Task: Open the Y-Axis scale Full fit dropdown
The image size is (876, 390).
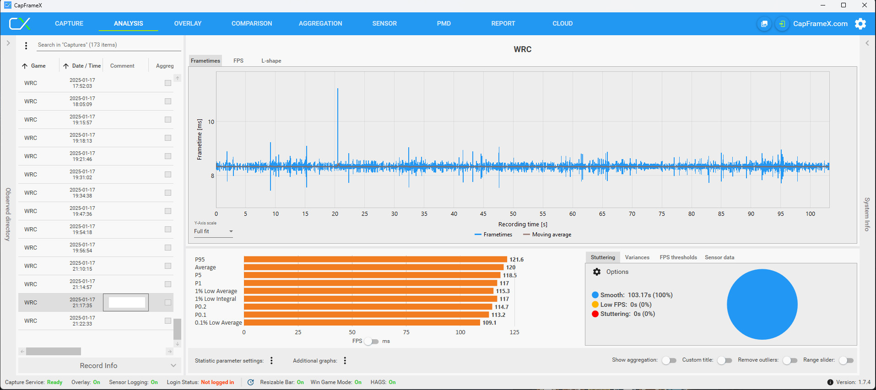Action: (x=213, y=231)
